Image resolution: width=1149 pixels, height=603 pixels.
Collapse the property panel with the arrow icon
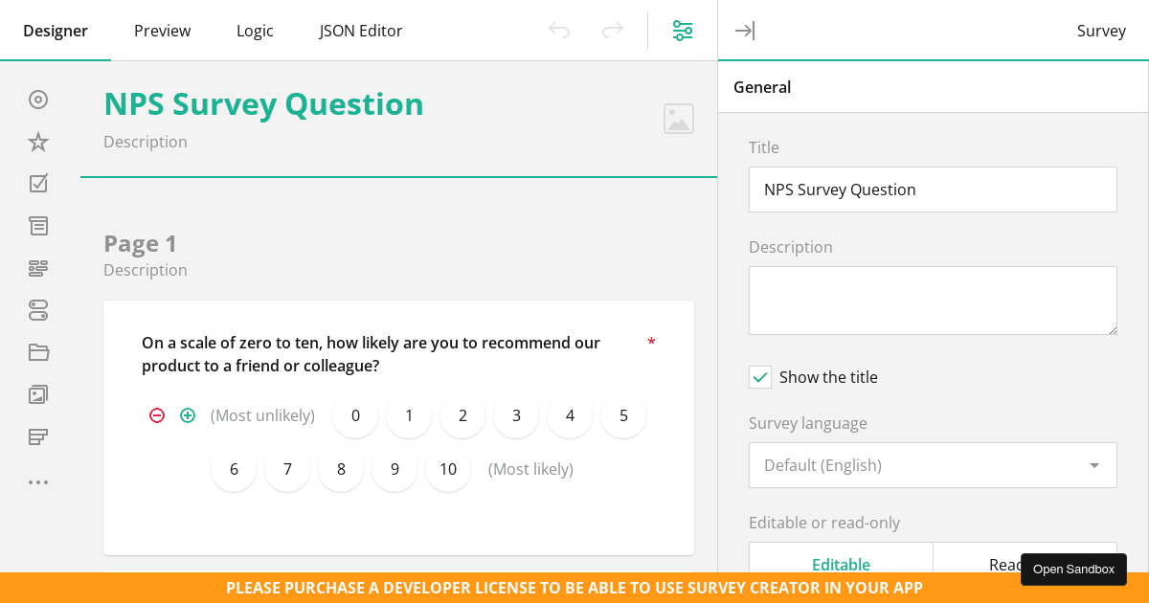[745, 31]
